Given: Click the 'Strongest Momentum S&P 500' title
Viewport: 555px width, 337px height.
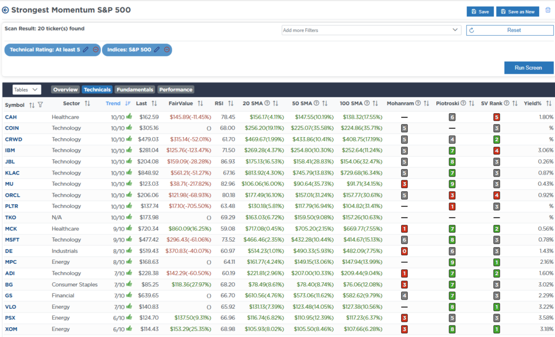Looking at the screenshot, I should pyautogui.click(x=71, y=10).
